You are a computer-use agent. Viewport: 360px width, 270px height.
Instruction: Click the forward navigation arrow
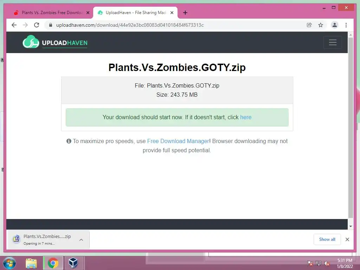tap(25, 25)
